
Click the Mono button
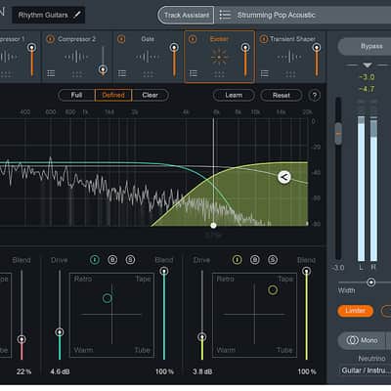[x=362, y=340]
